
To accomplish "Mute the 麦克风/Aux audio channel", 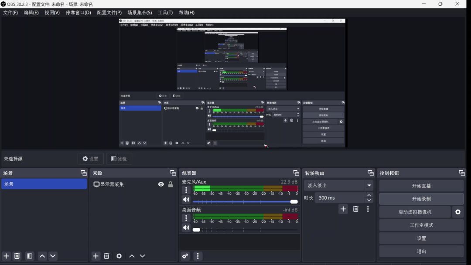I will (x=186, y=200).
